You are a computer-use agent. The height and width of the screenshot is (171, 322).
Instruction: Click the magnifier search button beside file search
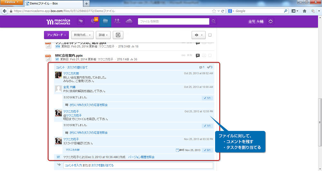tap(213, 21)
